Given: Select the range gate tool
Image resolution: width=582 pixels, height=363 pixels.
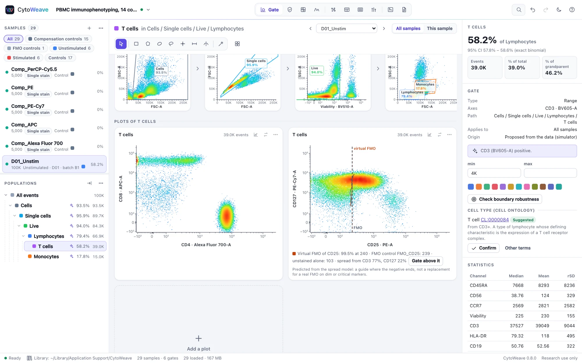Looking at the screenshot, I should (194, 44).
